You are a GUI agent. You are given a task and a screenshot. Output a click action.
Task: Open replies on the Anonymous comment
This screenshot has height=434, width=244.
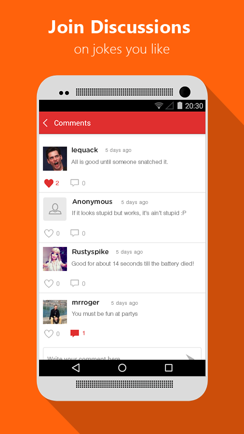[x=75, y=233]
